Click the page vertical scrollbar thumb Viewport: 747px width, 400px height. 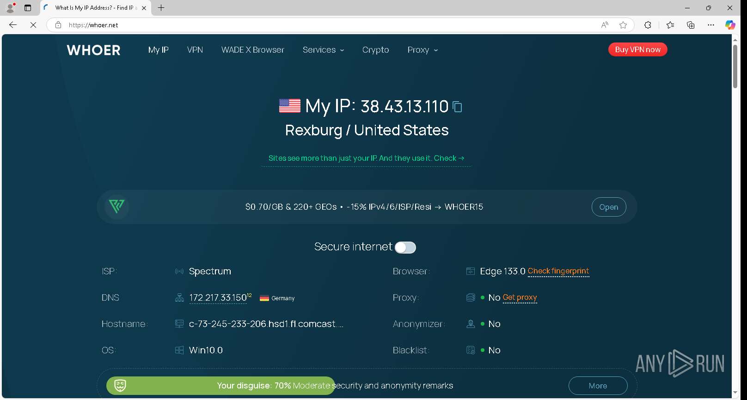(x=735, y=66)
